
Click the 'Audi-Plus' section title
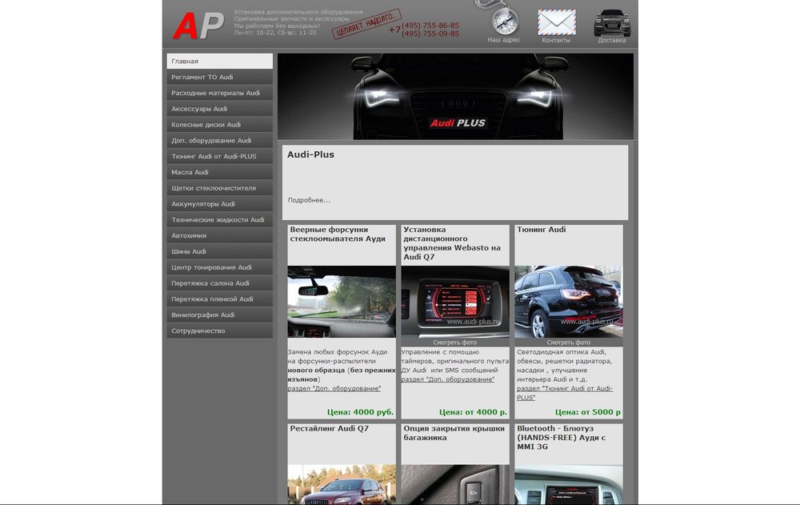point(310,154)
